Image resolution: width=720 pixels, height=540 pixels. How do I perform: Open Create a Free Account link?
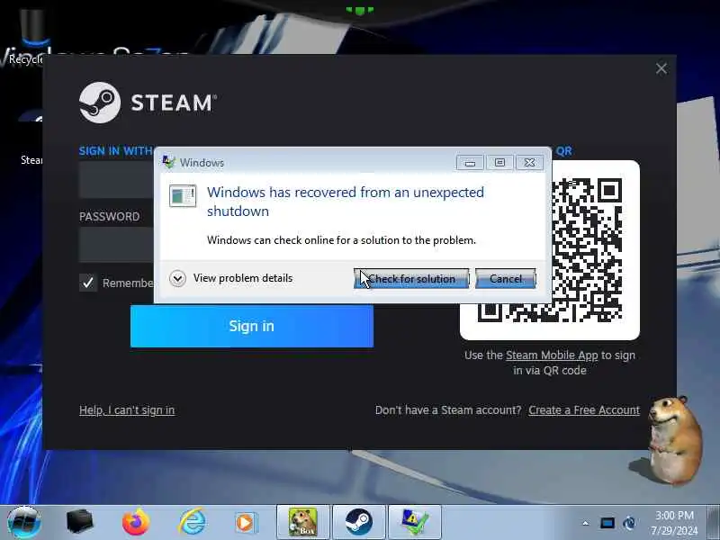coord(584,410)
